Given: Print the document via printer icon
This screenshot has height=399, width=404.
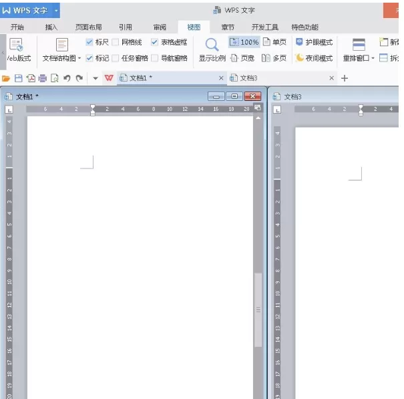Looking at the screenshot, I should (43, 78).
